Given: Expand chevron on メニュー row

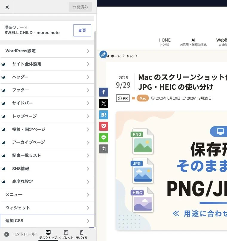Looking at the screenshot, I should point(88,195).
